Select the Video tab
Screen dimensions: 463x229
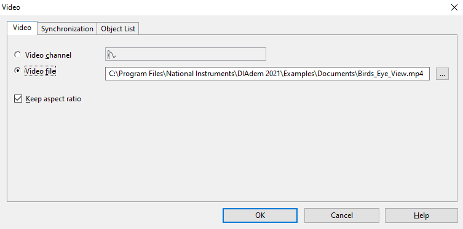(x=22, y=28)
